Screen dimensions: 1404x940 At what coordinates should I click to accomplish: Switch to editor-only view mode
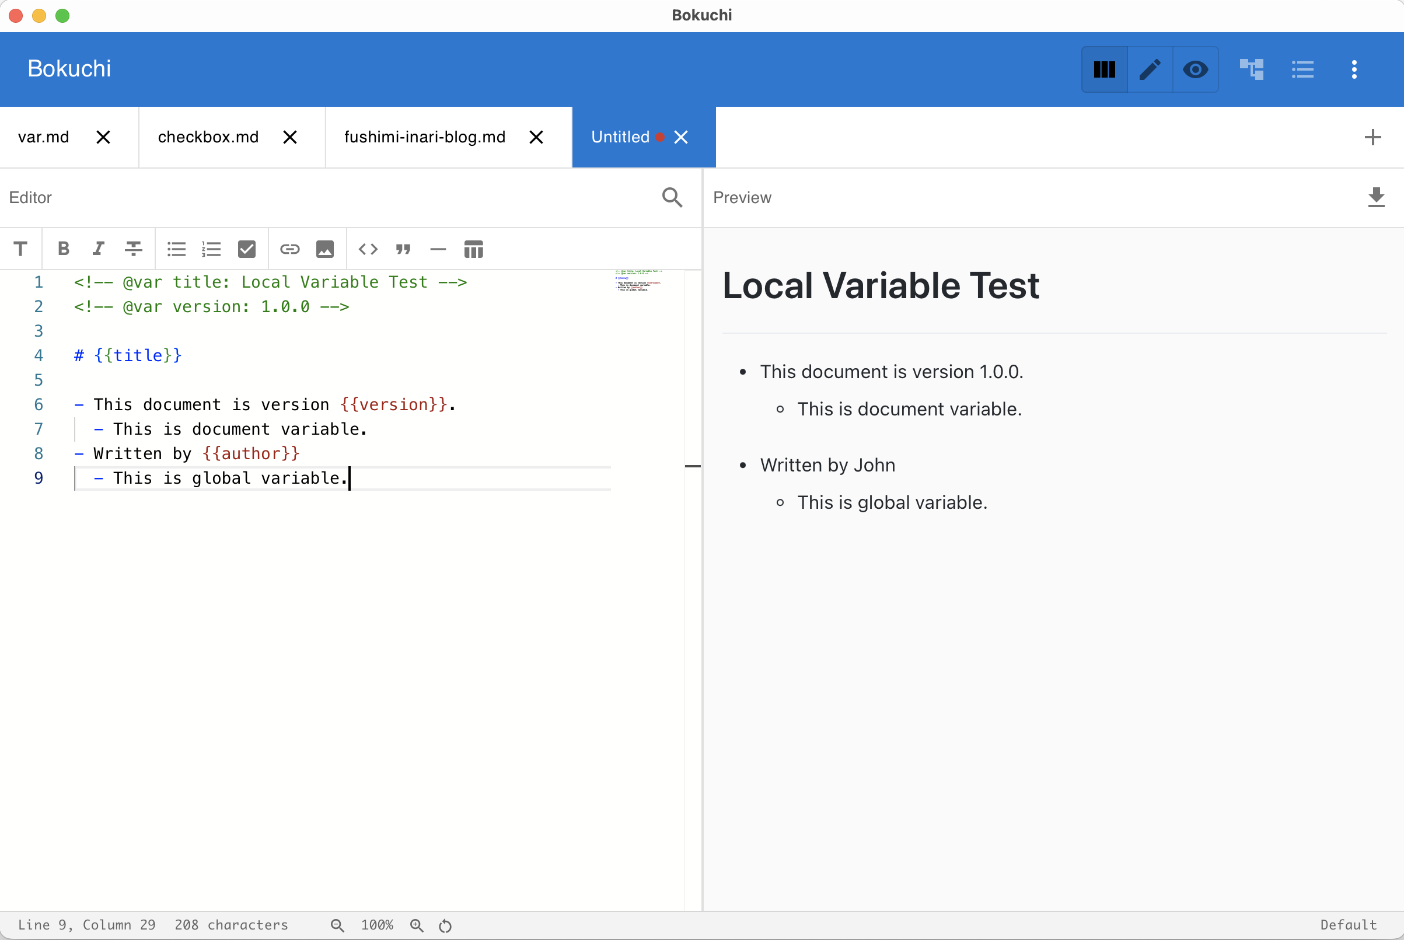tap(1149, 69)
